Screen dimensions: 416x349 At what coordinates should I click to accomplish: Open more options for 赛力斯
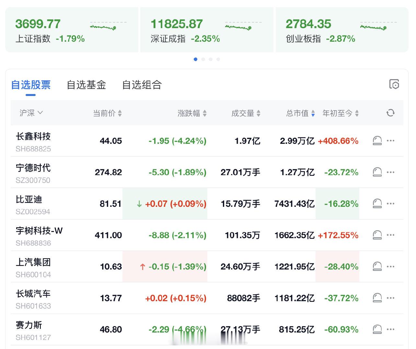pyautogui.click(x=391, y=329)
